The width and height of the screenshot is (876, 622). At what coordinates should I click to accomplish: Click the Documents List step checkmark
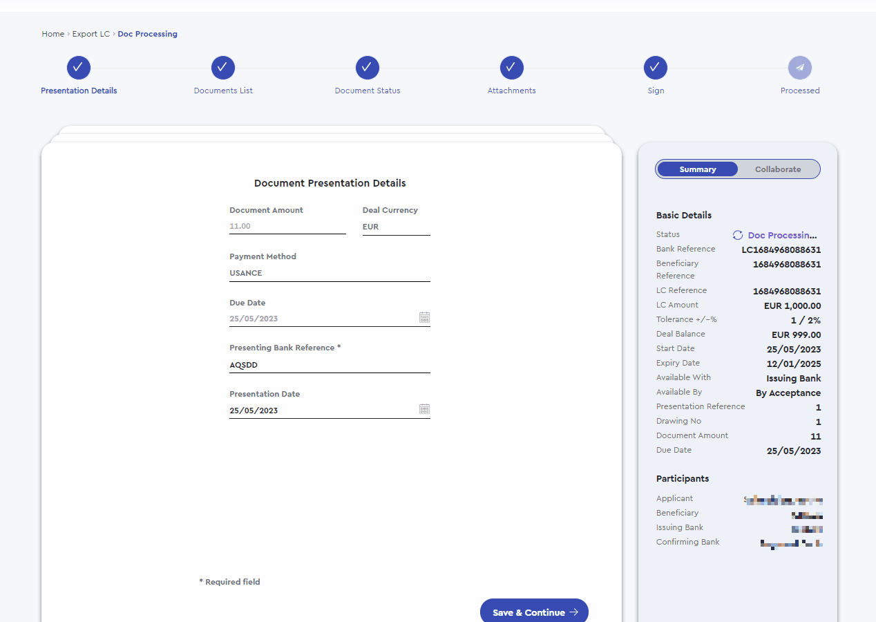click(223, 68)
